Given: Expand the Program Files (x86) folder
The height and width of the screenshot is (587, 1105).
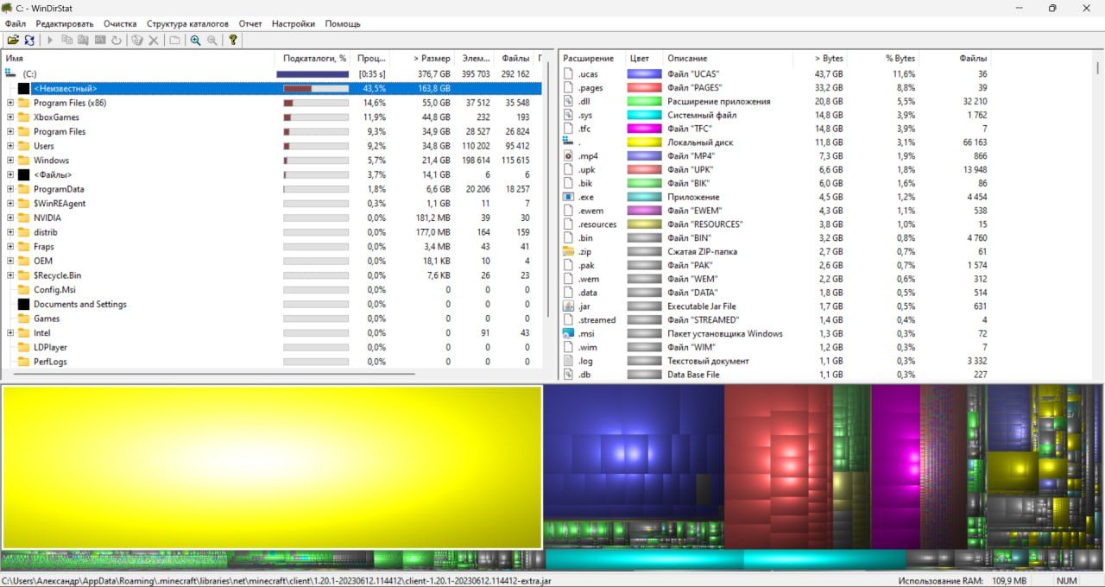Looking at the screenshot, I should click(10, 103).
